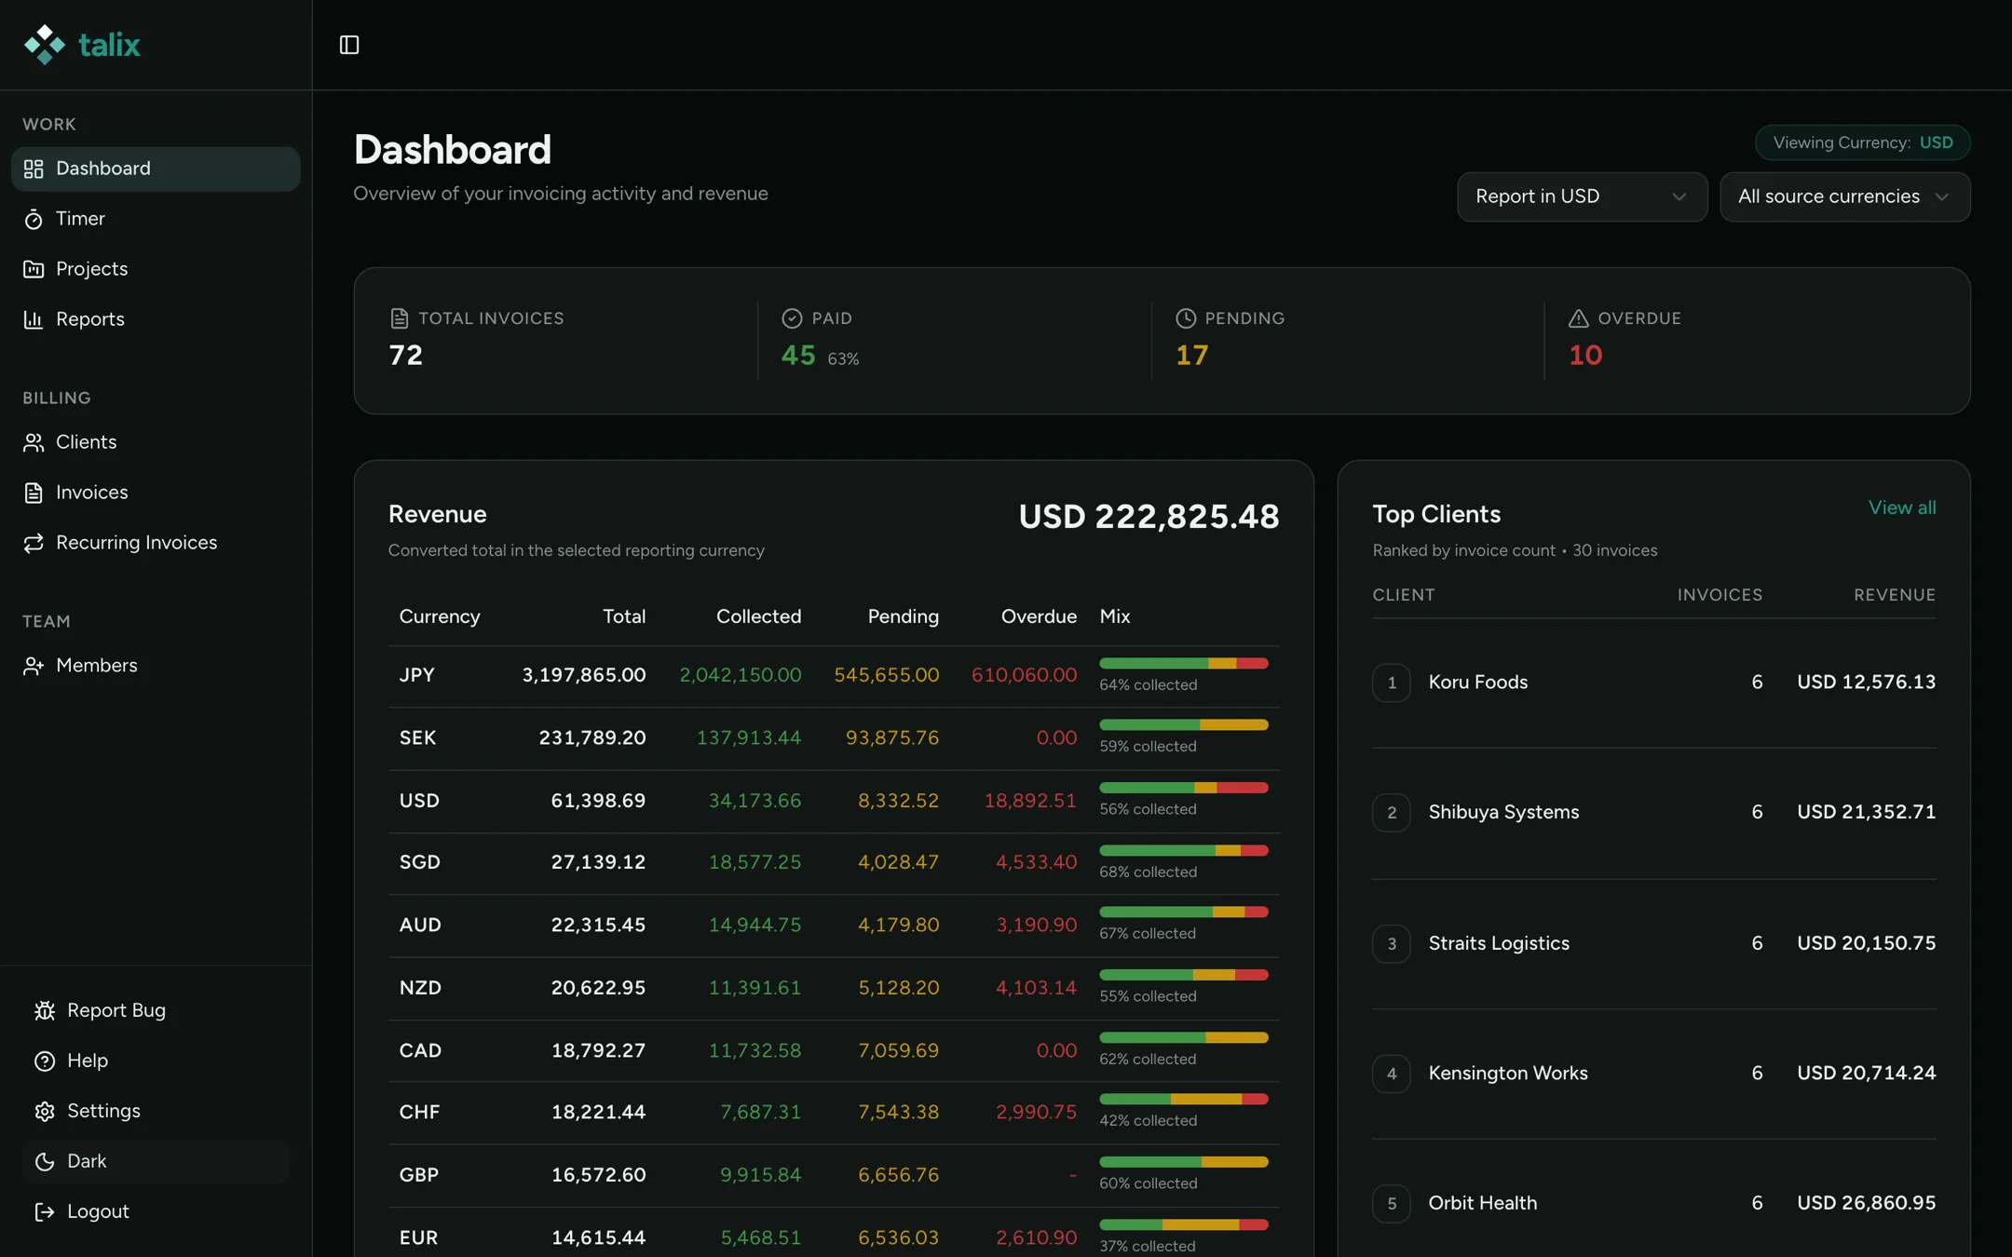2012x1257 pixels.
Task: Click the USD mix progress bar
Action: 1183,788
